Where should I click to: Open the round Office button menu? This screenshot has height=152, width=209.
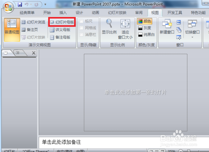click(8, 7)
